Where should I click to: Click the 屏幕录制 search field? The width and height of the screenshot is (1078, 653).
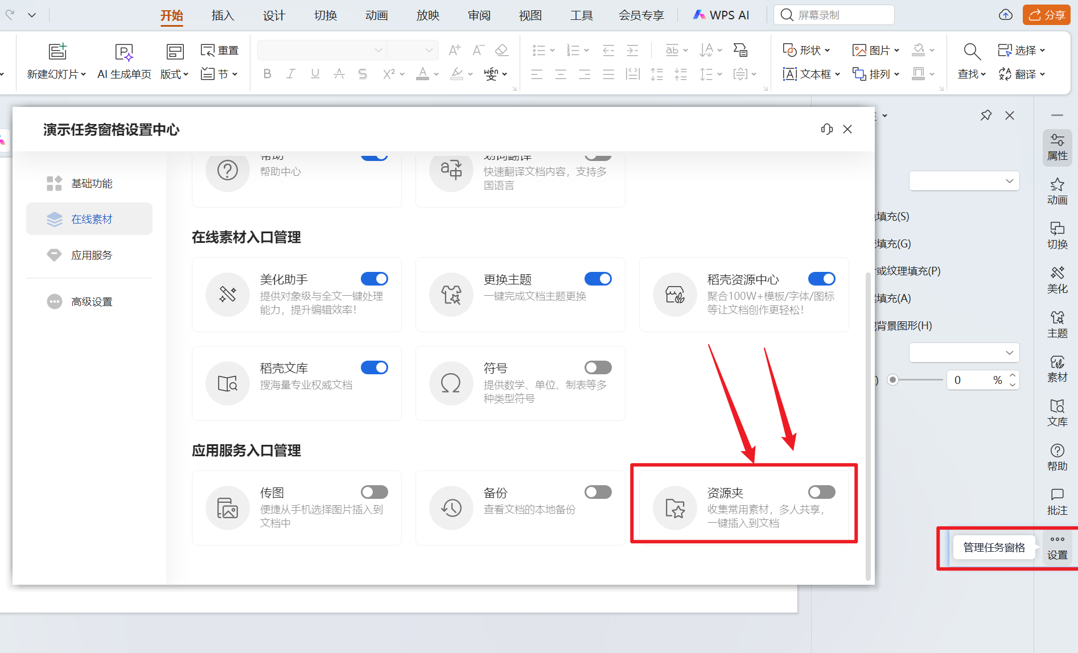pos(834,15)
